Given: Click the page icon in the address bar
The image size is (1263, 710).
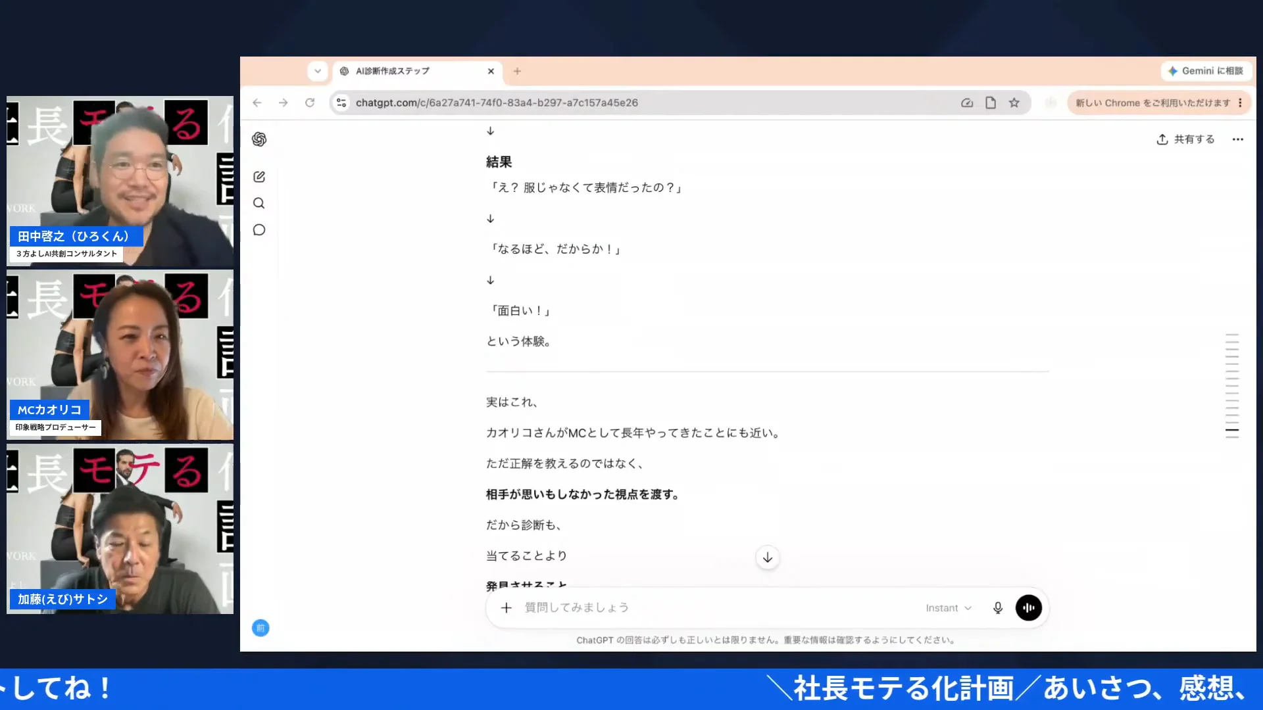Looking at the screenshot, I should click(x=991, y=103).
